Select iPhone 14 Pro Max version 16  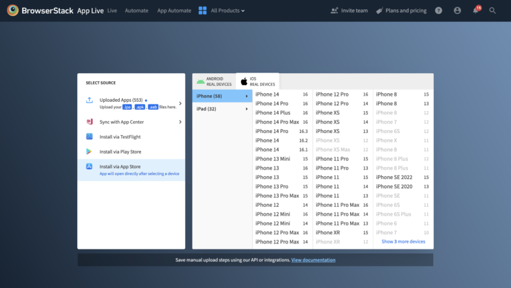click(x=281, y=122)
